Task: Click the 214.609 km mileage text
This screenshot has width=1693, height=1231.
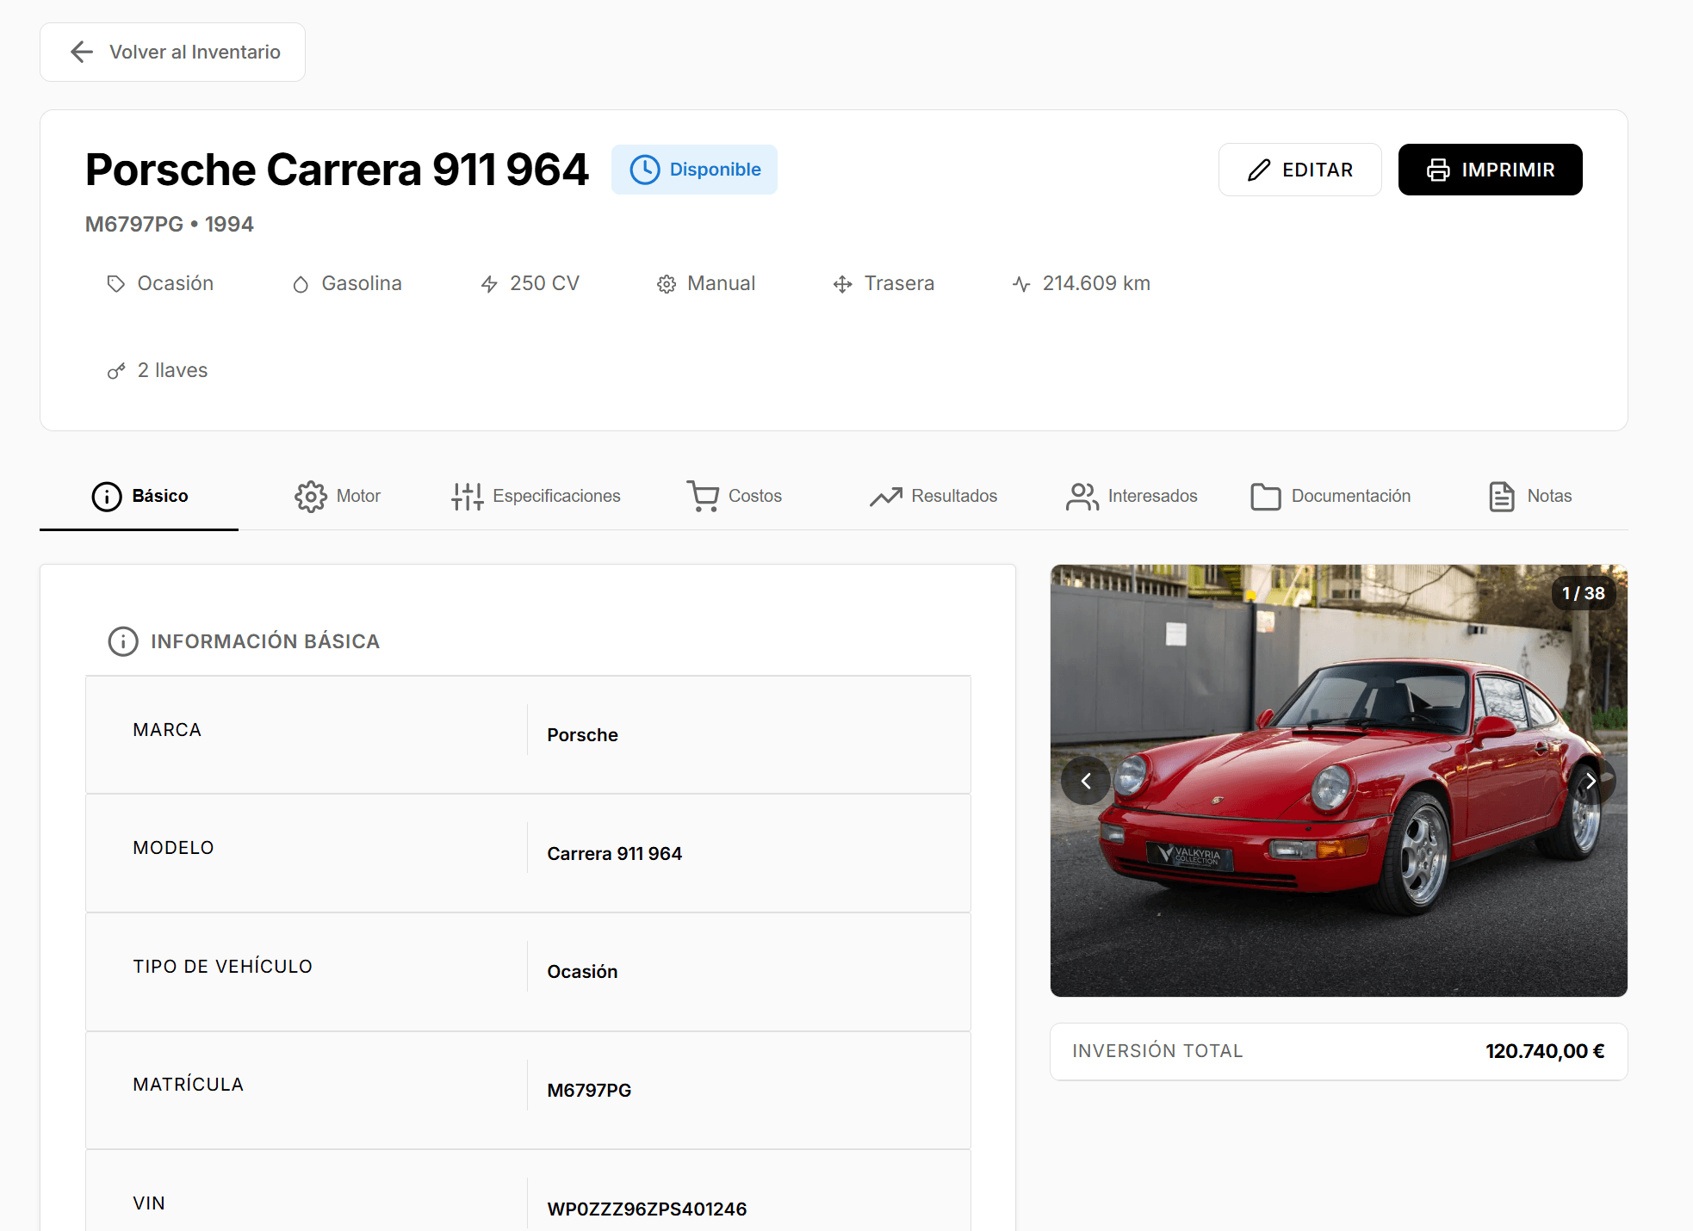Action: coord(1096,283)
